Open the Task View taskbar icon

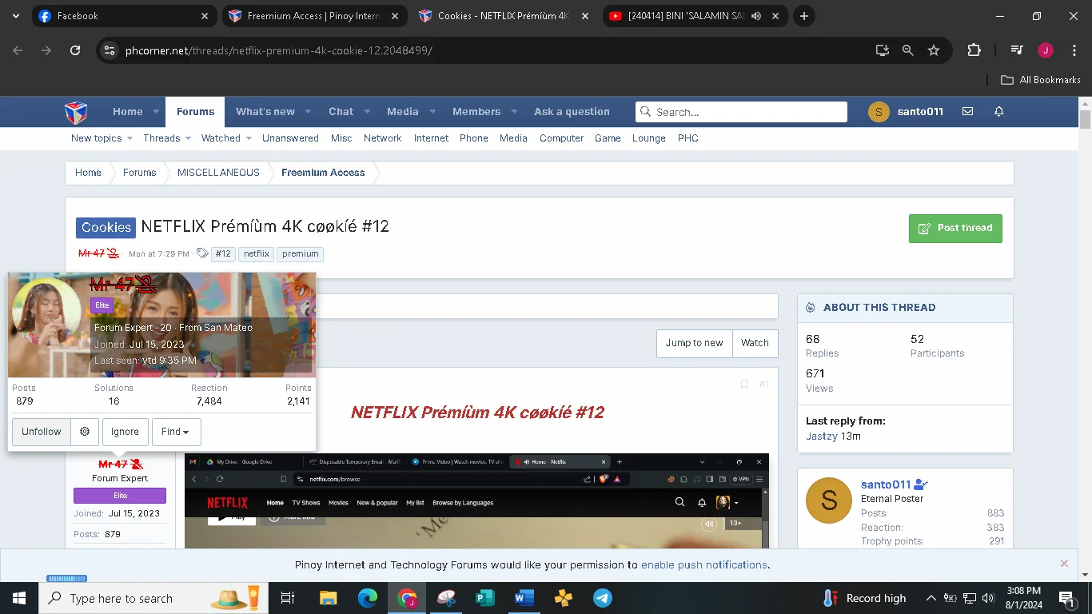point(288,598)
